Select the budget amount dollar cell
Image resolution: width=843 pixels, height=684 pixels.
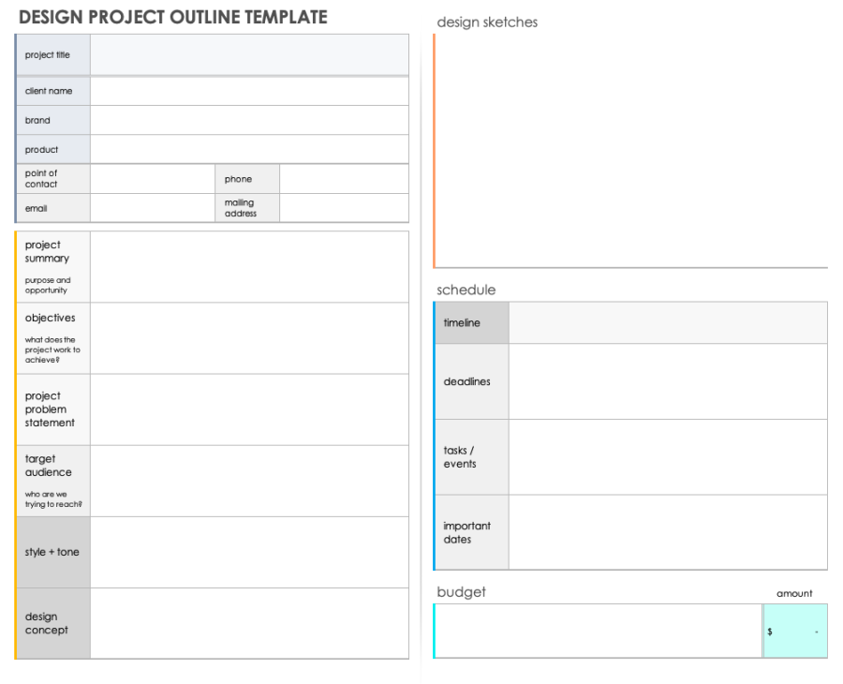(x=795, y=631)
